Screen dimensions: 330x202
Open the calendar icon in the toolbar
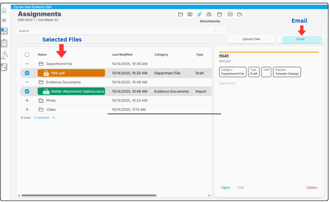pyautogui.click(x=219, y=14)
